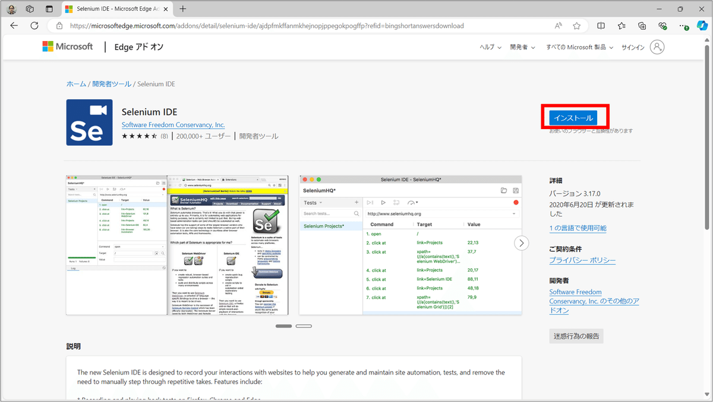Click the Edge アドオン header title
The image size is (713, 402).
(x=139, y=47)
